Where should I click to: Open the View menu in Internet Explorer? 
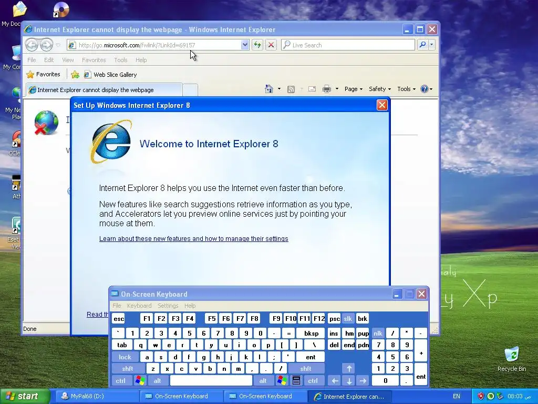[x=68, y=60]
